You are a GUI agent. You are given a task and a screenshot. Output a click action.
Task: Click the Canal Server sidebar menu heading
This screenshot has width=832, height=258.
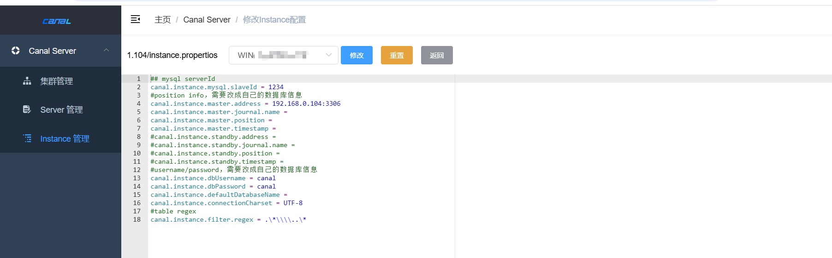click(60, 51)
